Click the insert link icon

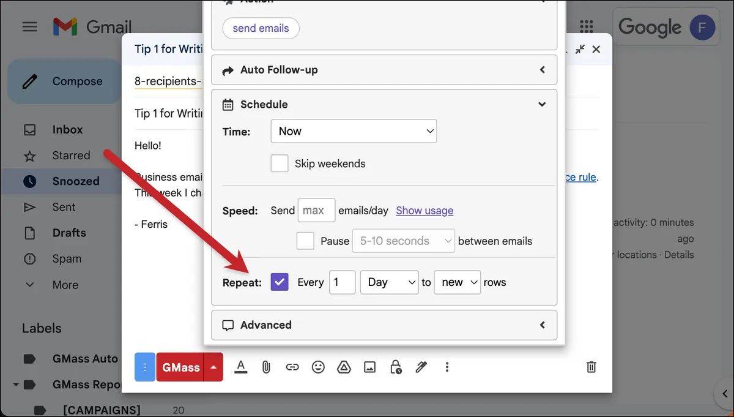click(292, 367)
